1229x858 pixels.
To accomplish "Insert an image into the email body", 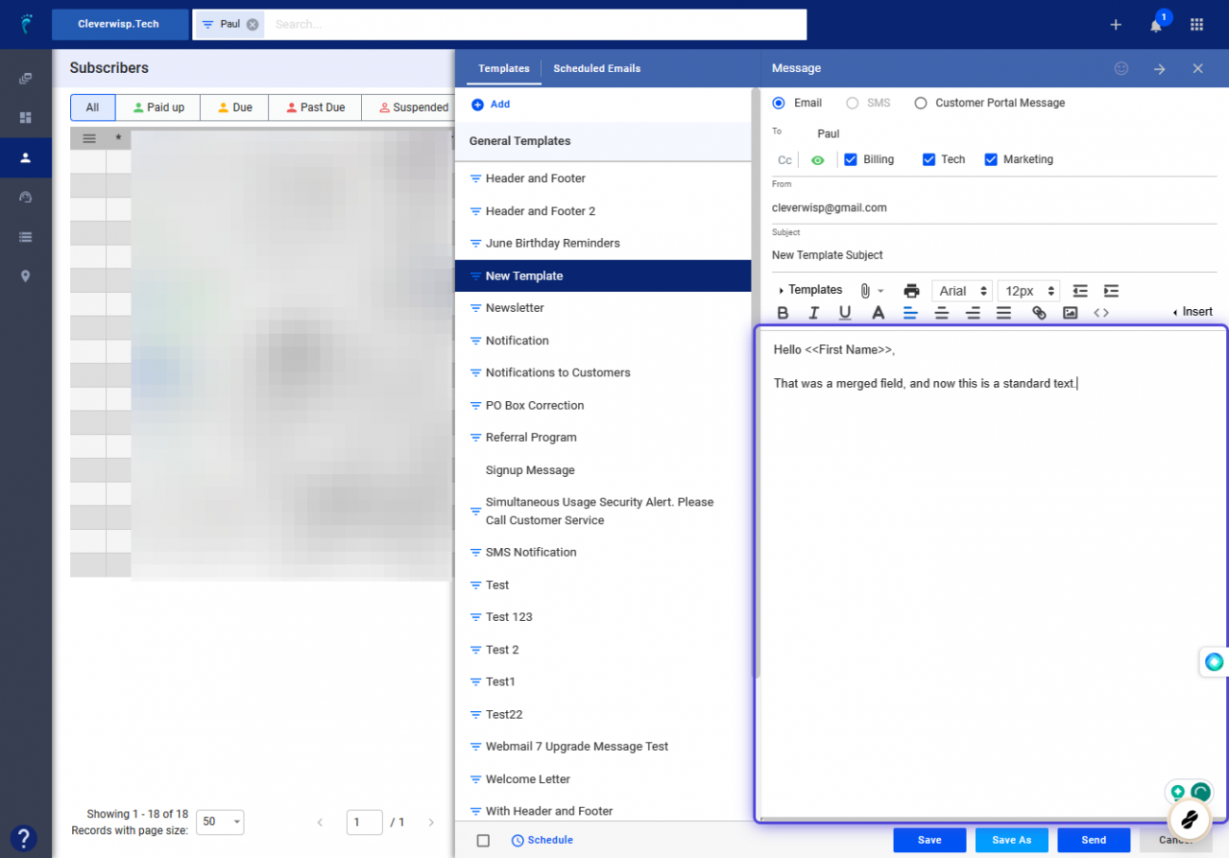I will pyautogui.click(x=1070, y=312).
